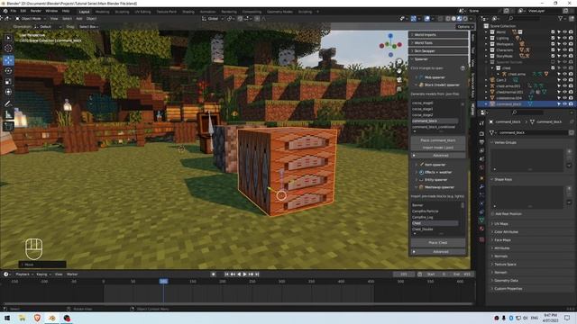577x324 pixels.
Task: Click the zoom magnifier icon in viewport
Action: (399, 62)
